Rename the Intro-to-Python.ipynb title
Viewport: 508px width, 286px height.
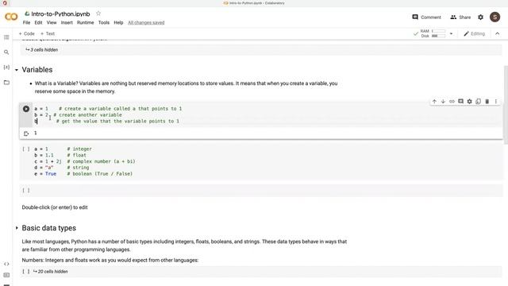pyautogui.click(x=60, y=14)
